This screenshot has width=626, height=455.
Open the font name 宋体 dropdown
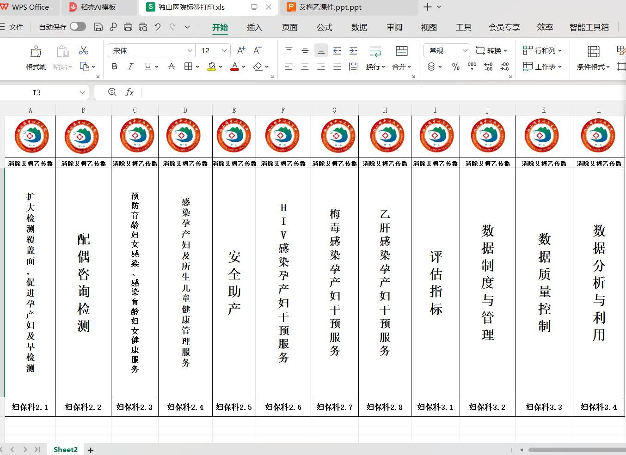point(190,50)
